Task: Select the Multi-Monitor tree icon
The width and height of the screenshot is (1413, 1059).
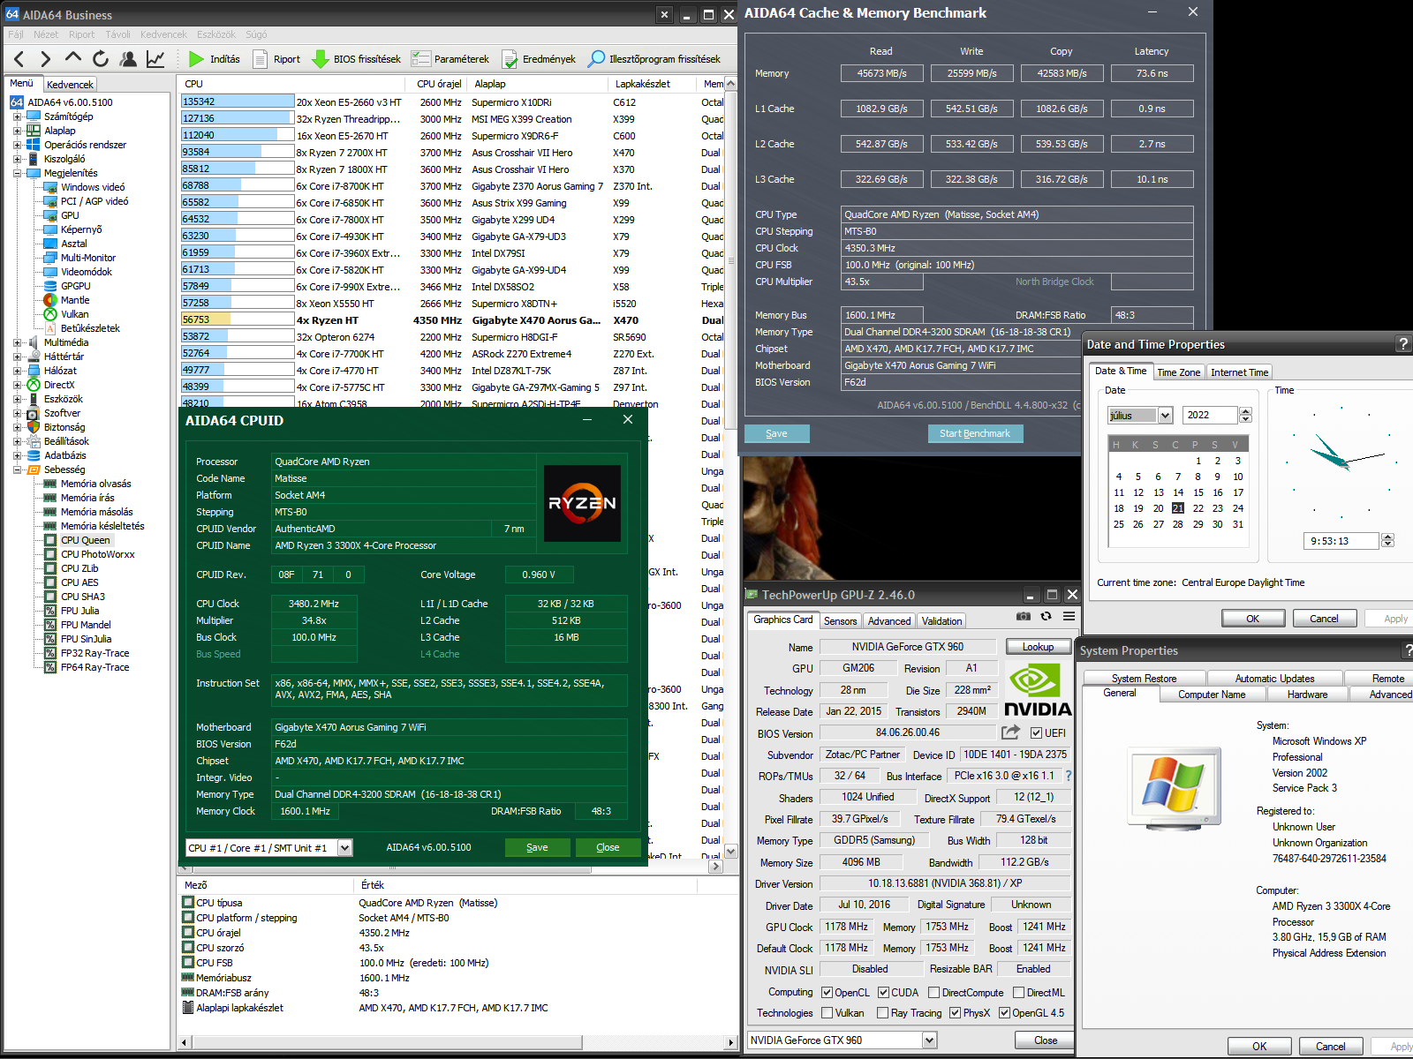Action: [x=50, y=258]
